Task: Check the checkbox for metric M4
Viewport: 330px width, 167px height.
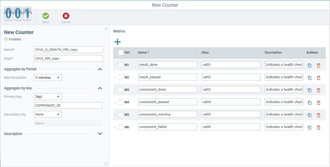Action: click(x=121, y=102)
